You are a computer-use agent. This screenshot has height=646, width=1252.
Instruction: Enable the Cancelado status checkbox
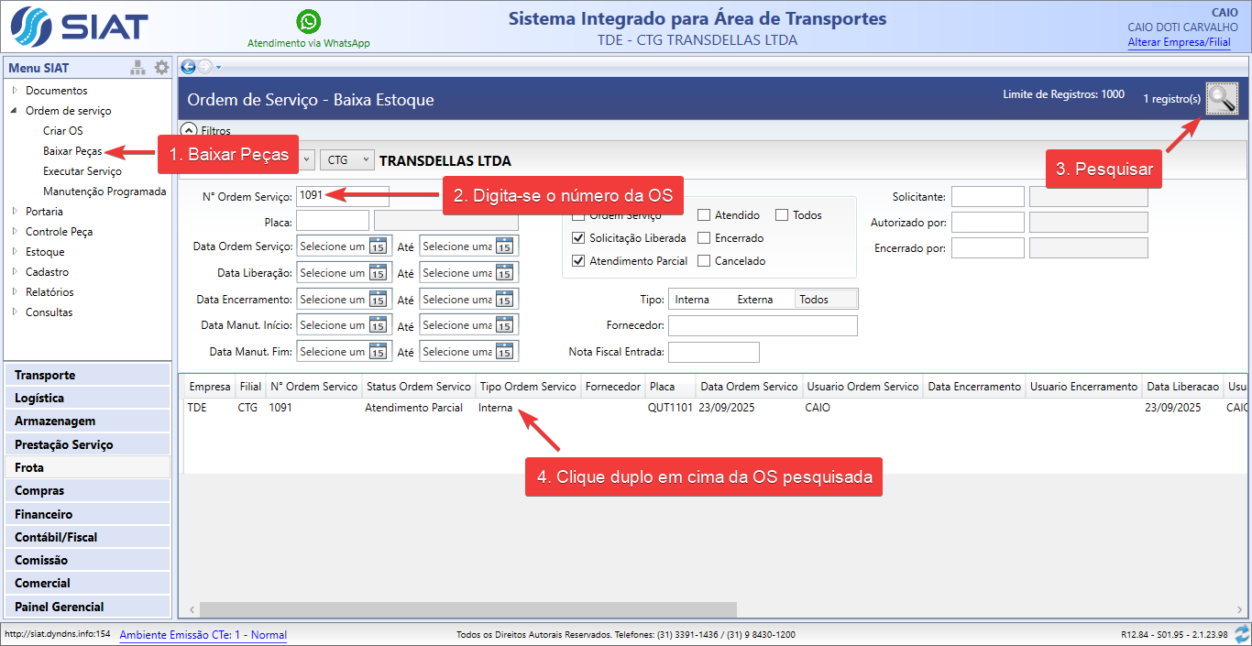[x=704, y=261]
